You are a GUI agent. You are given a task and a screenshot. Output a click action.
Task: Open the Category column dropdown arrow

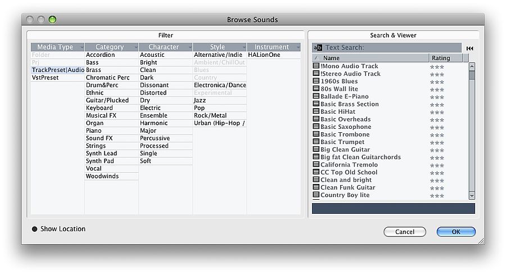click(135, 47)
